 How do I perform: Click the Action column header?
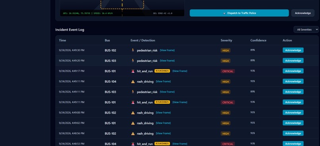(x=287, y=40)
